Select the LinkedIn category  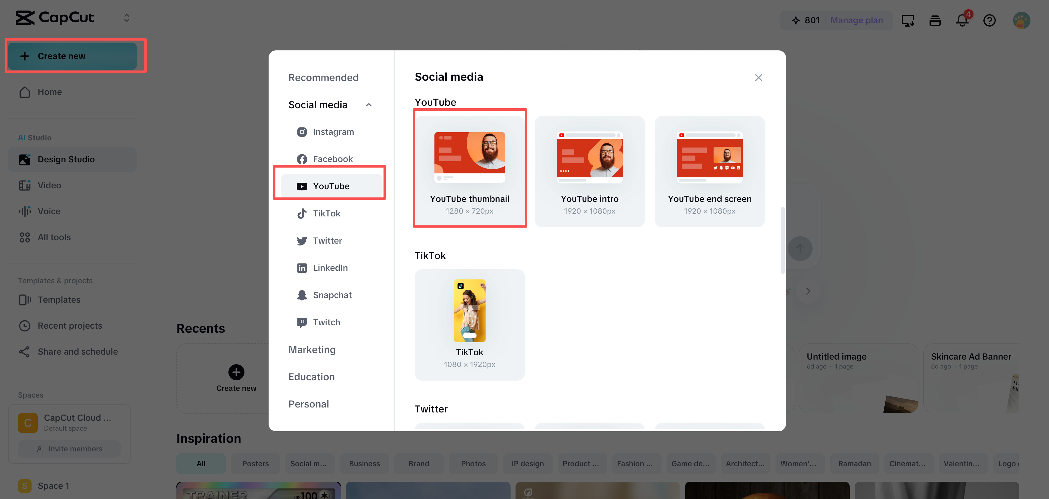(x=330, y=267)
